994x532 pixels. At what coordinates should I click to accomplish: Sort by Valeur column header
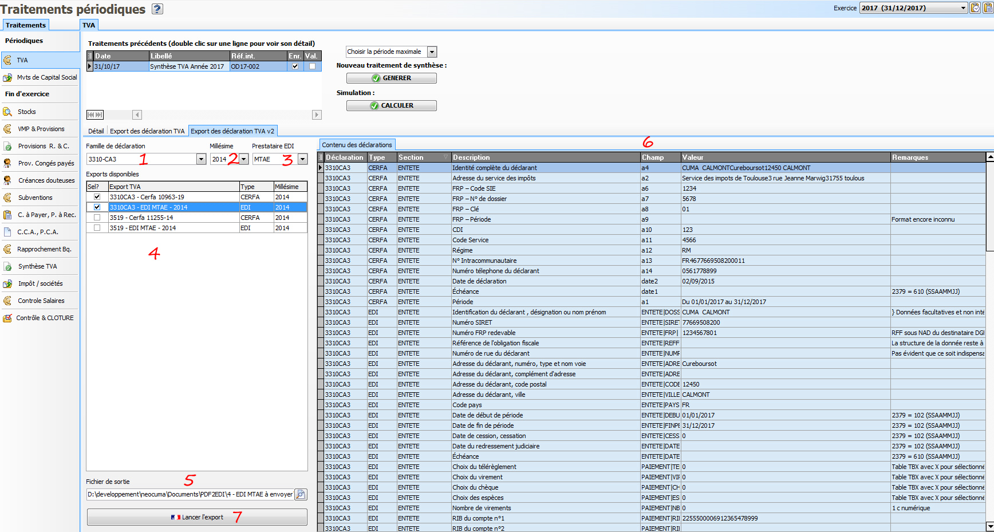[x=785, y=157]
